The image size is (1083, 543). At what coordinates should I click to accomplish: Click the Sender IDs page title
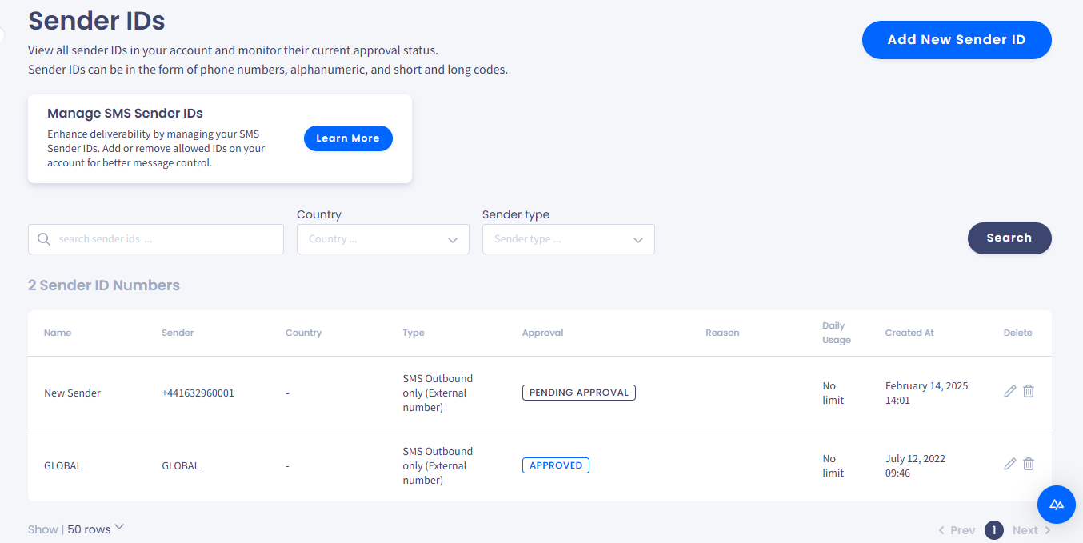coord(97,20)
